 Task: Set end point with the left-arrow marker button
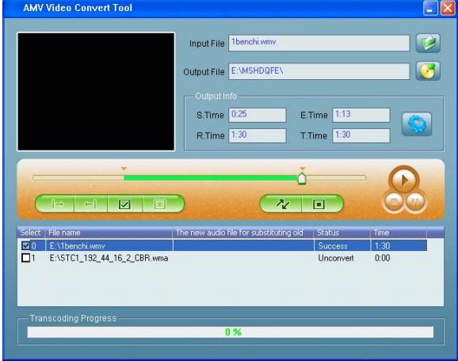tap(91, 203)
